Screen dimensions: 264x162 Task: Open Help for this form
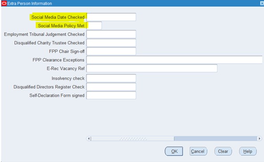[x=248, y=151]
